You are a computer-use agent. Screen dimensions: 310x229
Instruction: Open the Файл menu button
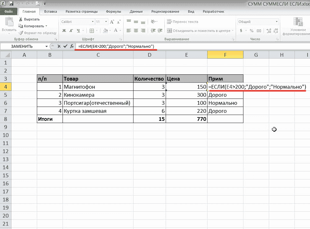(8, 11)
